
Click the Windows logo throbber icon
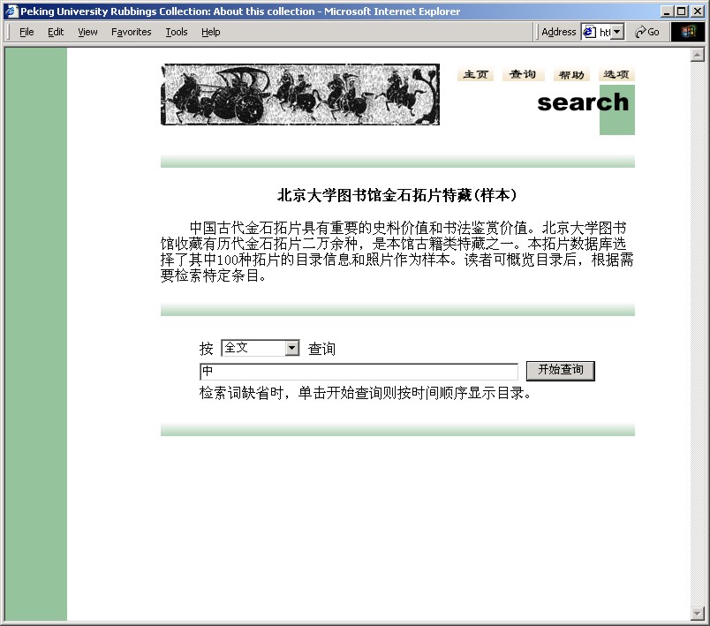[687, 32]
